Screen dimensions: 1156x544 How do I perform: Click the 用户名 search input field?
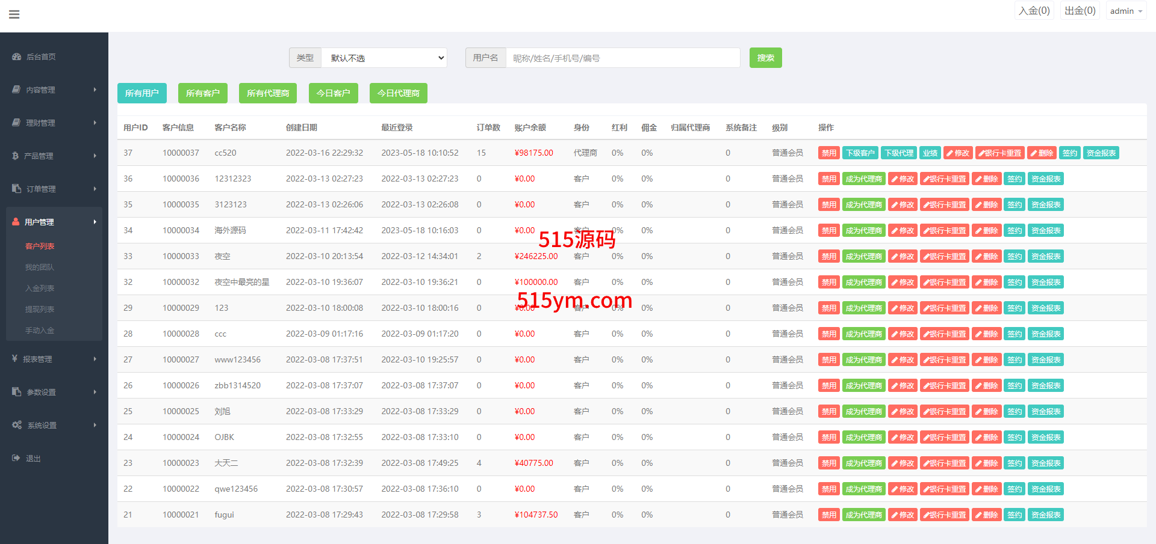point(623,58)
